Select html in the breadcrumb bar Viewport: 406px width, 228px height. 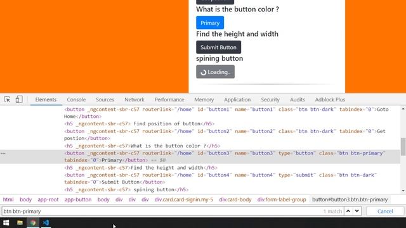pyautogui.click(x=8, y=199)
